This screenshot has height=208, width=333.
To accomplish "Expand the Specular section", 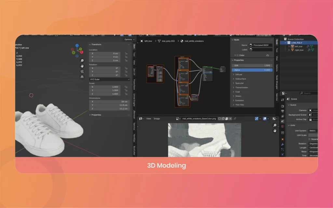I will [238, 83].
